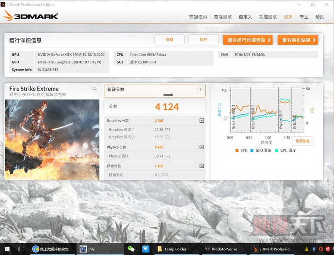This screenshot has height=255, width=334.
Task: Click Graphics 测试 1 result 21.36 FPS
Action: (162, 130)
